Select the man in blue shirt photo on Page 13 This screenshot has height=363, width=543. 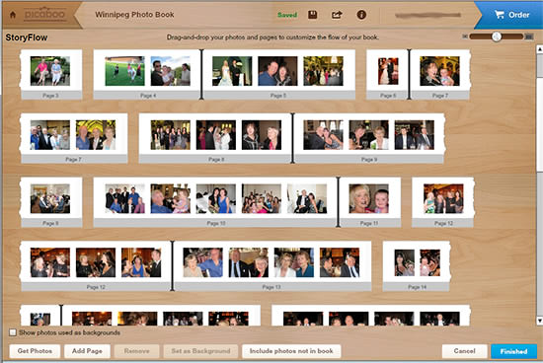(203, 262)
